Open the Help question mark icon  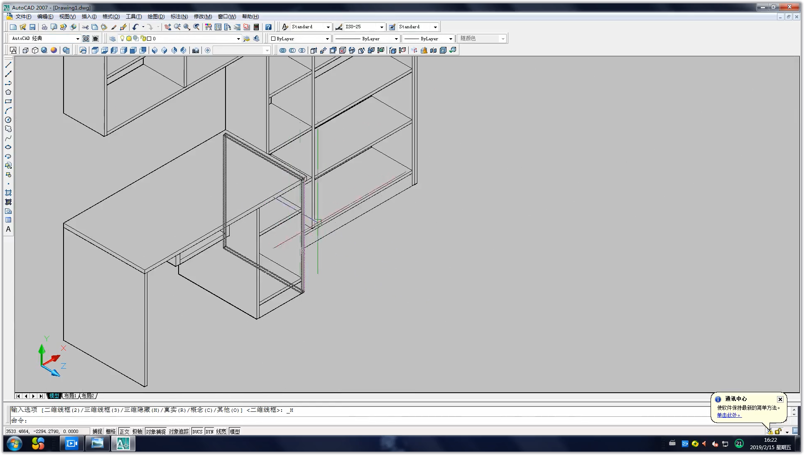pos(268,27)
